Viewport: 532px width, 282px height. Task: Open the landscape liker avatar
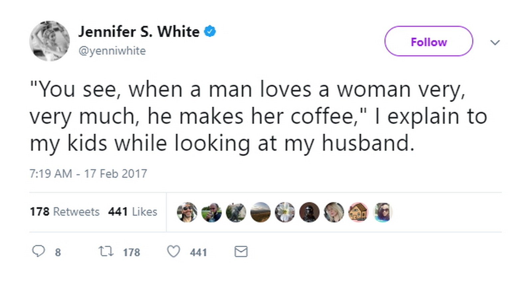[x=260, y=212]
